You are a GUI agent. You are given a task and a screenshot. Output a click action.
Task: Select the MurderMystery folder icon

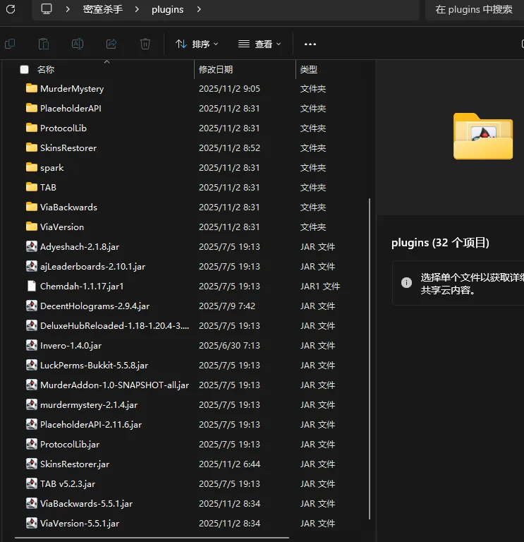[32, 88]
